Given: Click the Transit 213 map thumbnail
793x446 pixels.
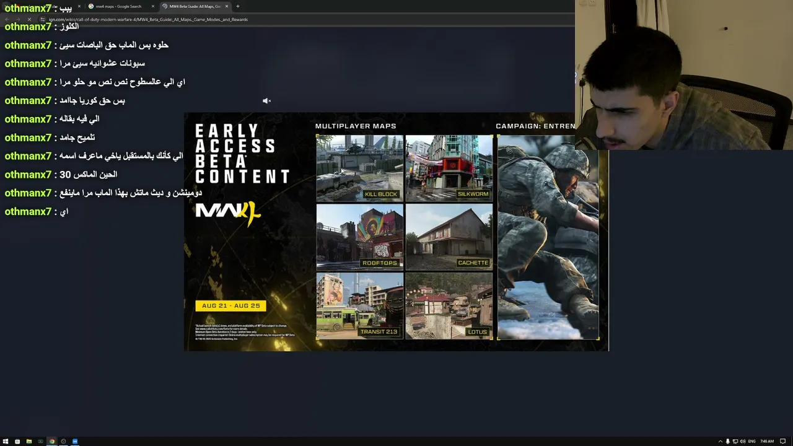Looking at the screenshot, I should tap(359, 306).
